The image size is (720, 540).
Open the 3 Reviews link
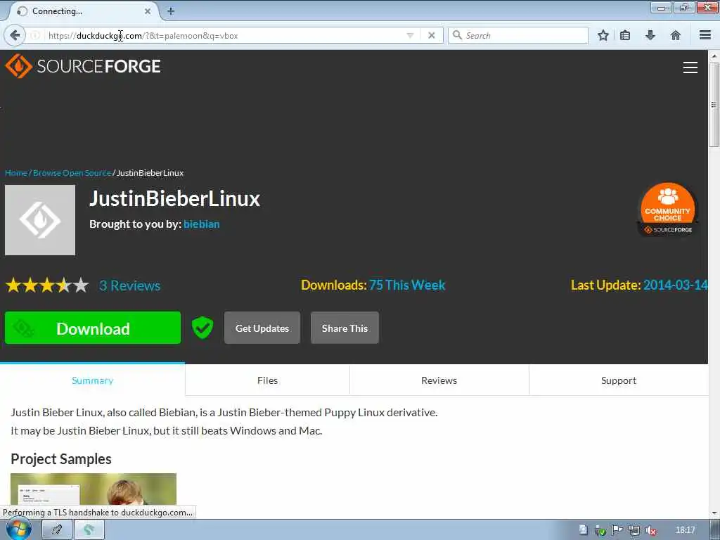(130, 285)
